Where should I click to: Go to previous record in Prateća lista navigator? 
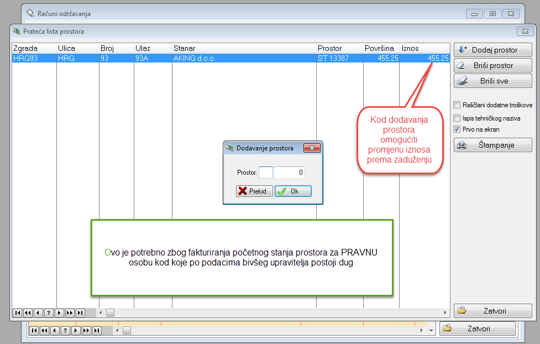tap(38, 312)
